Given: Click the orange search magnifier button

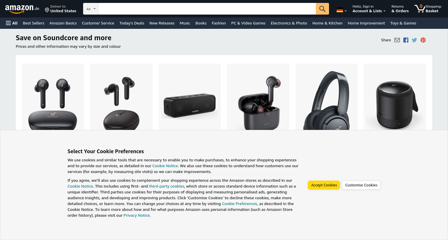Looking at the screenshot, I should (322, 9).
